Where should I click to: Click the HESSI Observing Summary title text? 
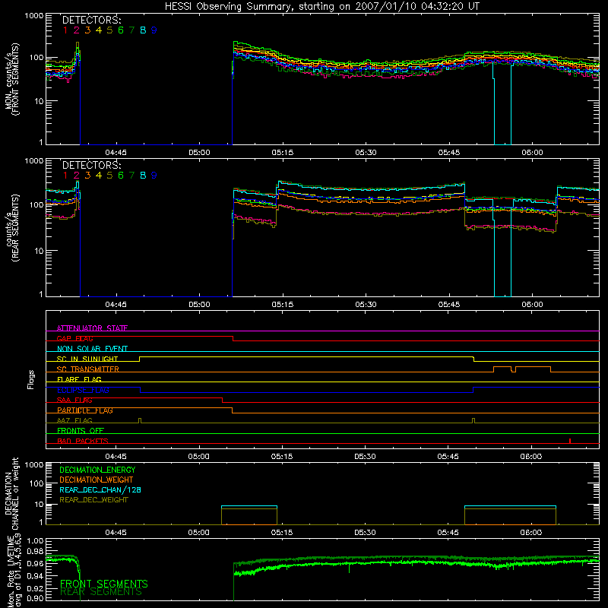[321, 7]
